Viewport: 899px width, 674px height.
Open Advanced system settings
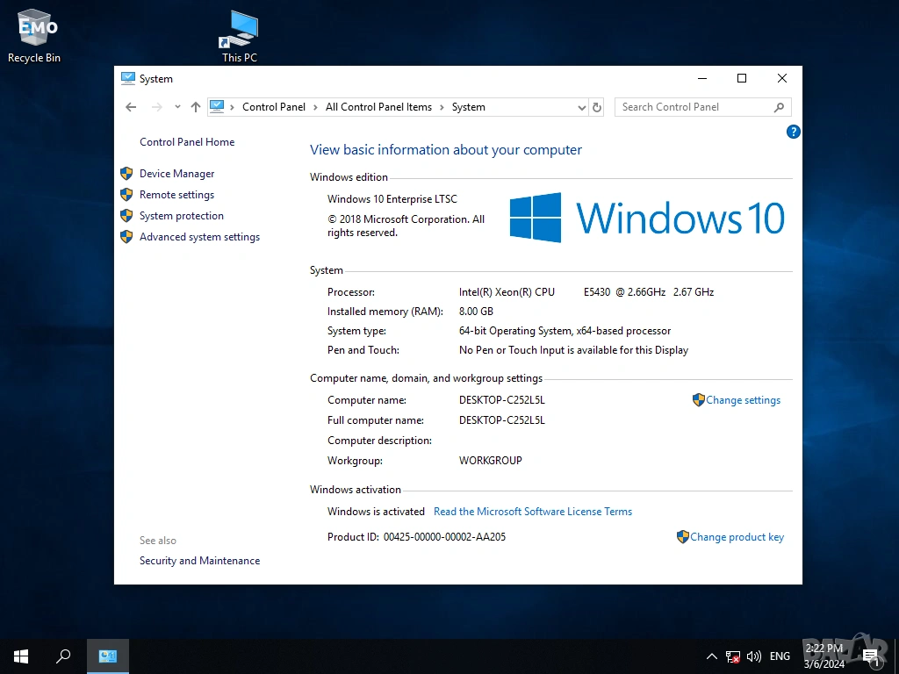click(199, 237)
